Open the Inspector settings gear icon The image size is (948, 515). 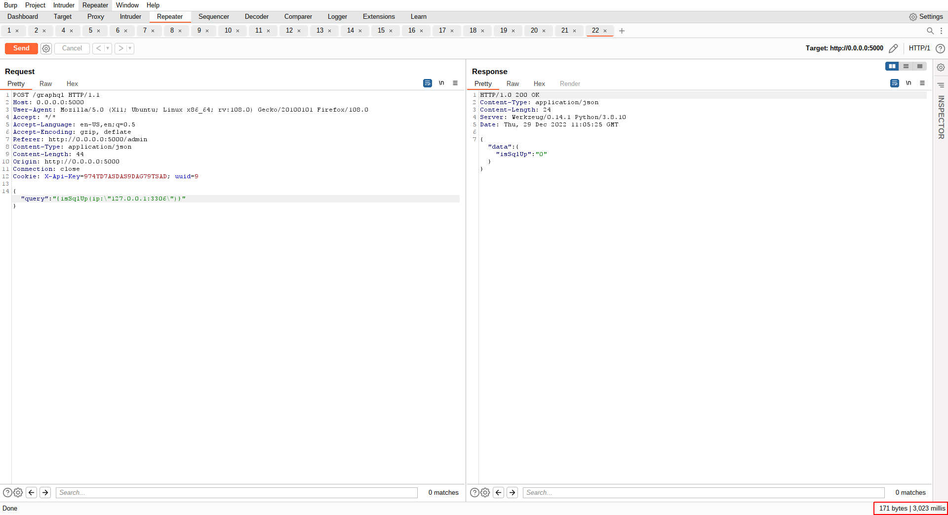click(941, 68)
